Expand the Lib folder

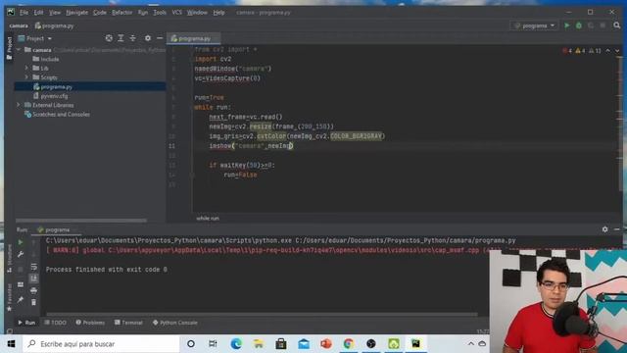click(26, 68)
